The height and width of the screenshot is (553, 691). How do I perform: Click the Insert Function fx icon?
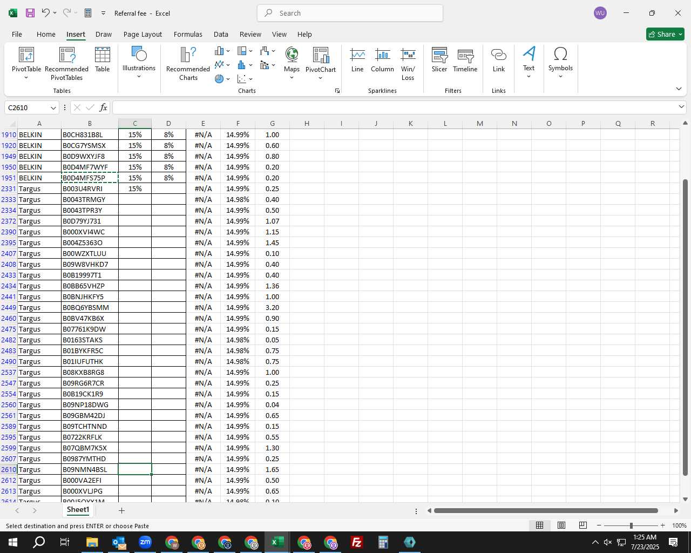[103, 107]
